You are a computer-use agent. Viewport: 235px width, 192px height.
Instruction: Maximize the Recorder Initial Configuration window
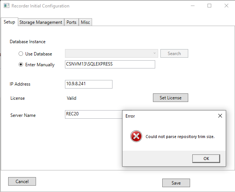(209, 6)
